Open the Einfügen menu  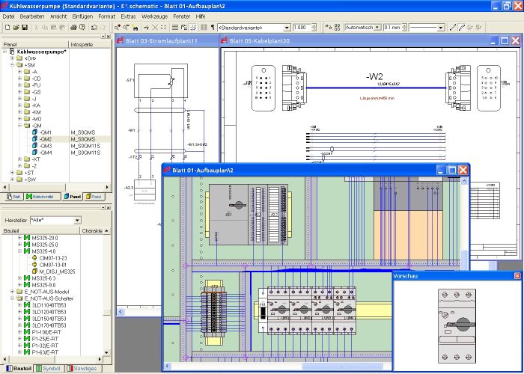tap(82, 16)
